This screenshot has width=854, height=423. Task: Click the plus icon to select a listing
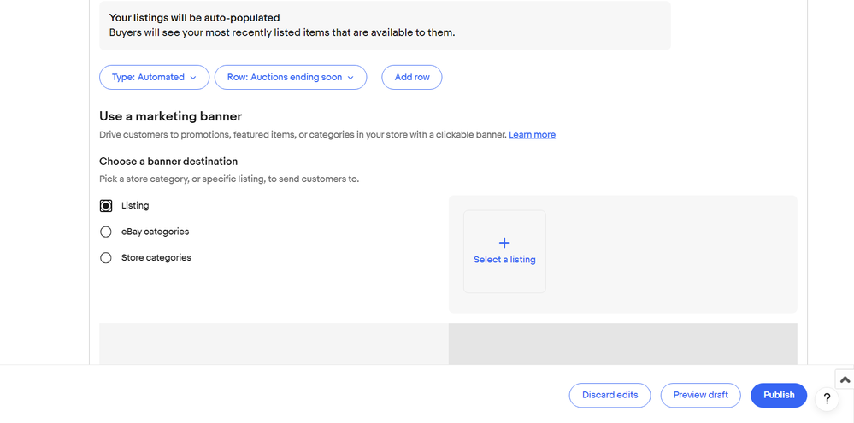[x=504, y=243]
